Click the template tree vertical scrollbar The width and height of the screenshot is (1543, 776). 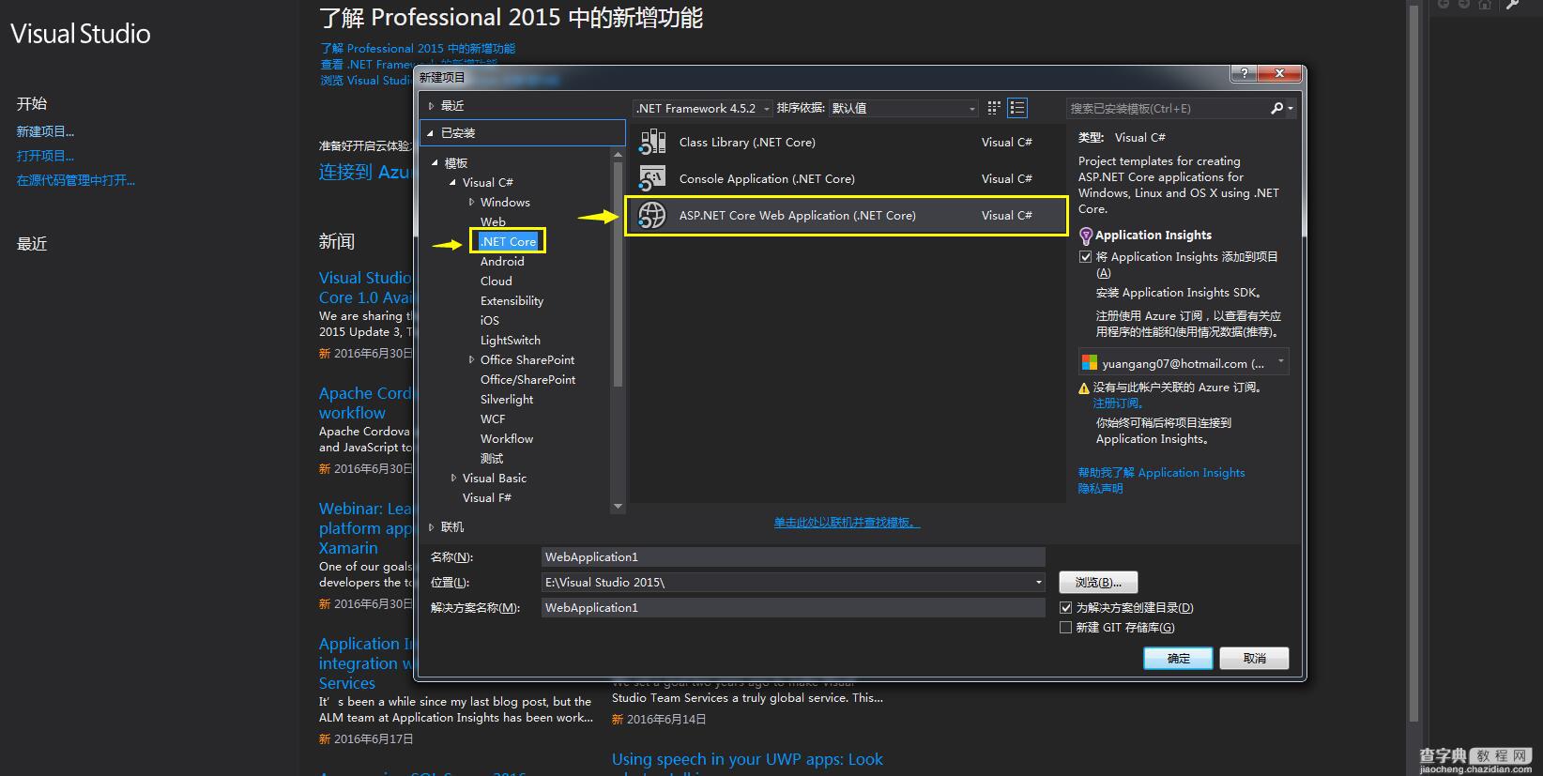618,274
